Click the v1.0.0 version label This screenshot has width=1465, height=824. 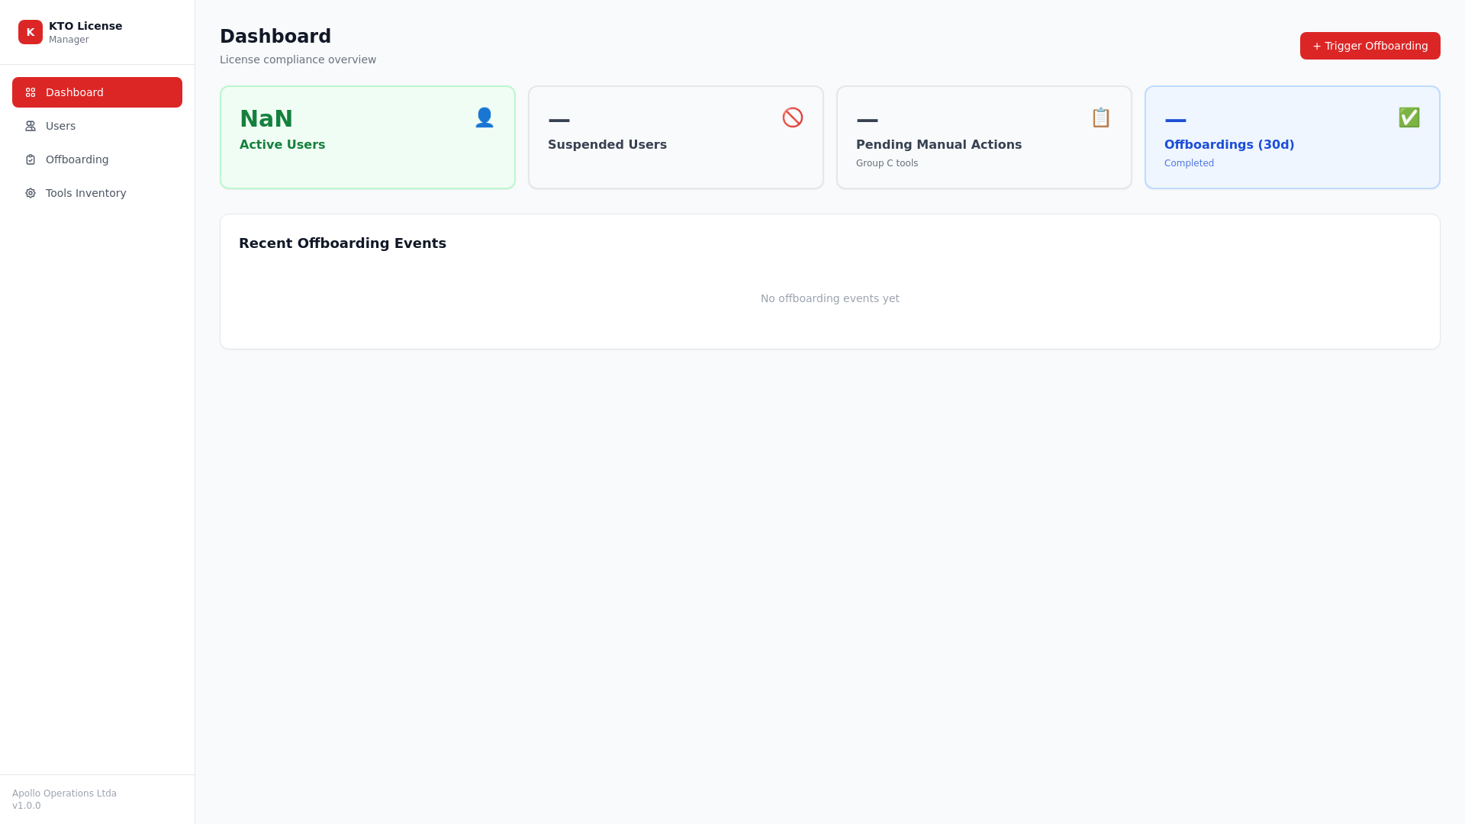(x=27, y=806)
